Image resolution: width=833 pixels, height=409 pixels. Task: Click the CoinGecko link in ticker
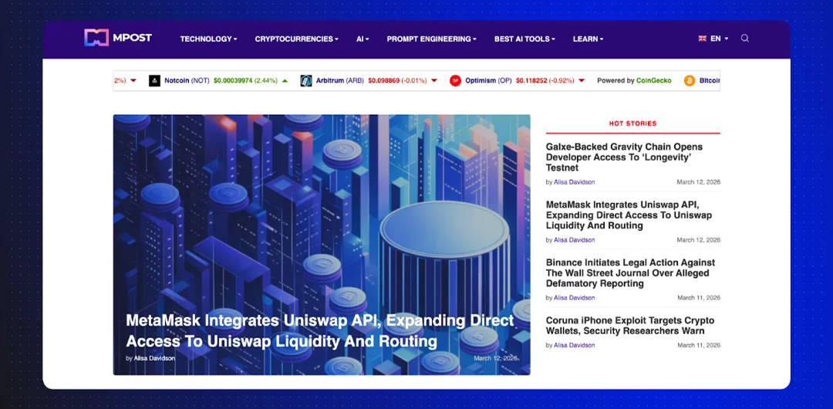[654, 81]
